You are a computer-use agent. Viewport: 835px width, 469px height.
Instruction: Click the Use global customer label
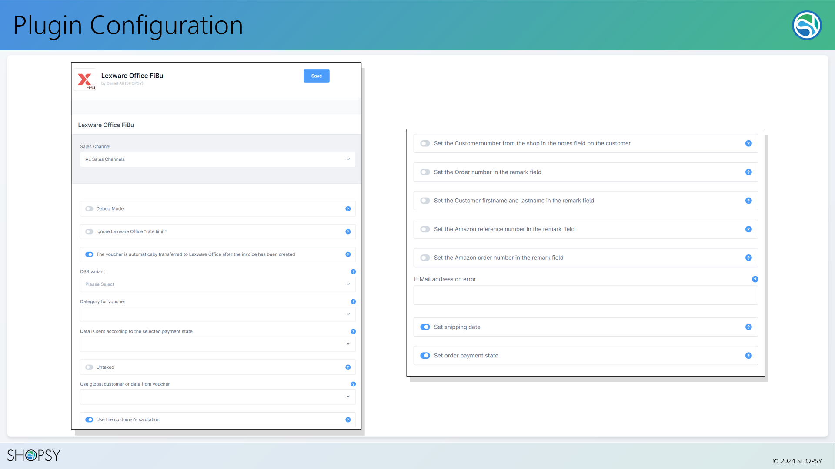click(x=125, y=384)
